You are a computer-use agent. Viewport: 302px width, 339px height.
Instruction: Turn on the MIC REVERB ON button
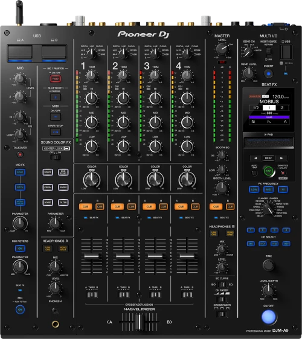click(x=20, y=249)
